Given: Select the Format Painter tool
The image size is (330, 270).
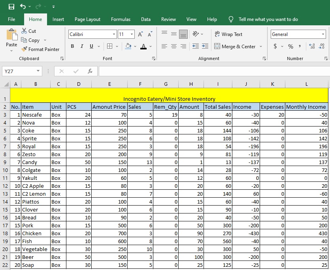Looking at the screenshot, I should click(x=40, y=49).
